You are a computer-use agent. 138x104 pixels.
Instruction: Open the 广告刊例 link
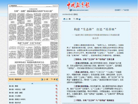pos(126,10)
